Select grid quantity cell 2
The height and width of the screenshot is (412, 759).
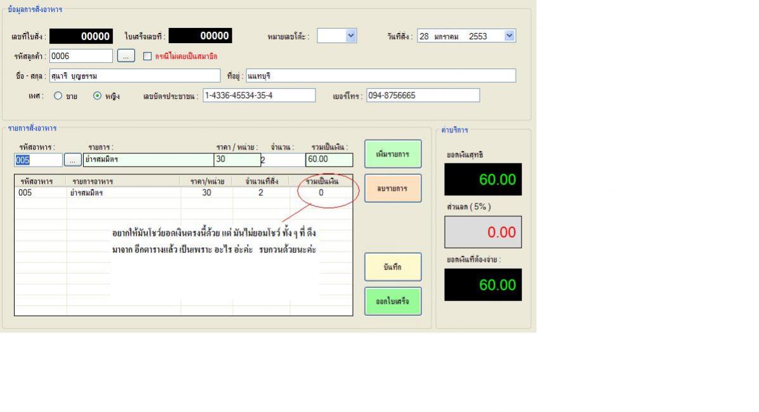(261, 193)
